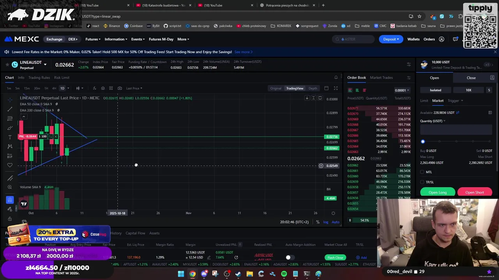Expand the Futures menu
This screenshot has height=280, width=499.
coord(93,39)
